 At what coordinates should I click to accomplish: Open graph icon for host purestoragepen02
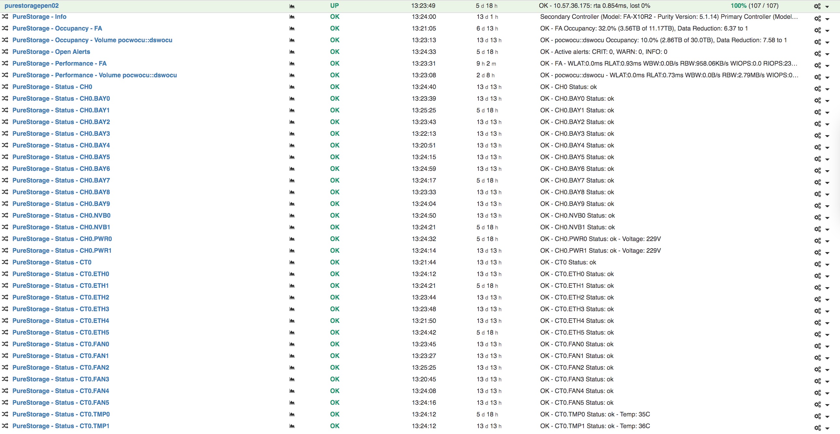click(x=292, y=6)
